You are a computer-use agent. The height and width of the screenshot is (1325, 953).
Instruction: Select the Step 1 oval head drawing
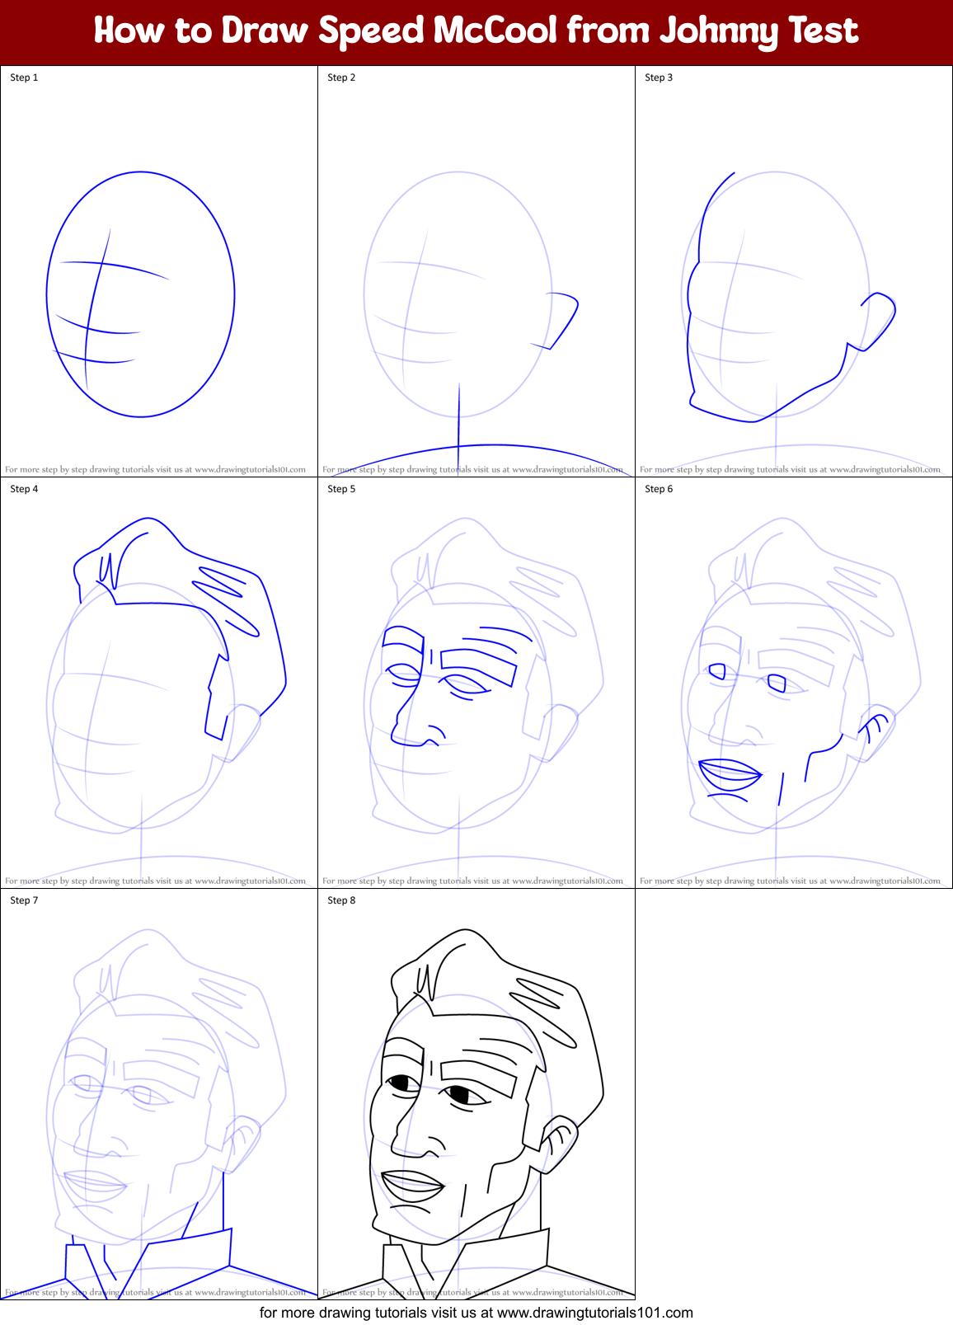141,294
